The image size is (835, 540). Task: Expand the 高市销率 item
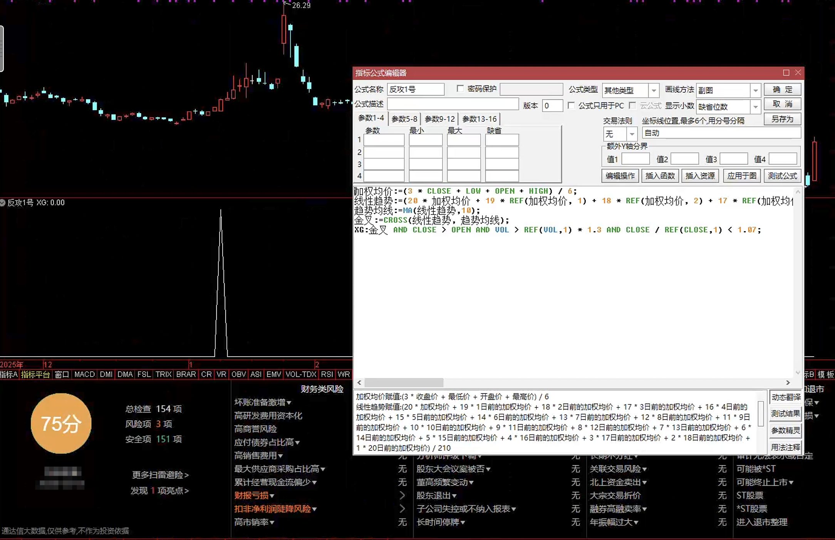[x=254, y=522]
